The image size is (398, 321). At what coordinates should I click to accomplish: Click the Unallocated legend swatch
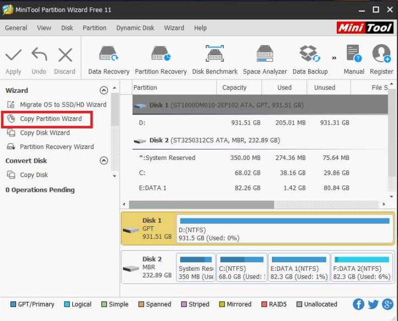pyautogui.click(x=299, y=304)
